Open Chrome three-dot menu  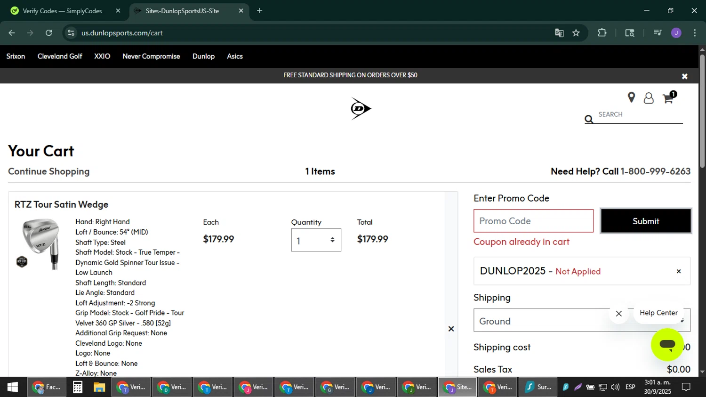tap(695, 33)
